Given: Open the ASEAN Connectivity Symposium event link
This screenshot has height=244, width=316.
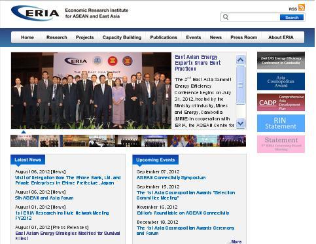Looking at the screenshot, I should point(171,178).
